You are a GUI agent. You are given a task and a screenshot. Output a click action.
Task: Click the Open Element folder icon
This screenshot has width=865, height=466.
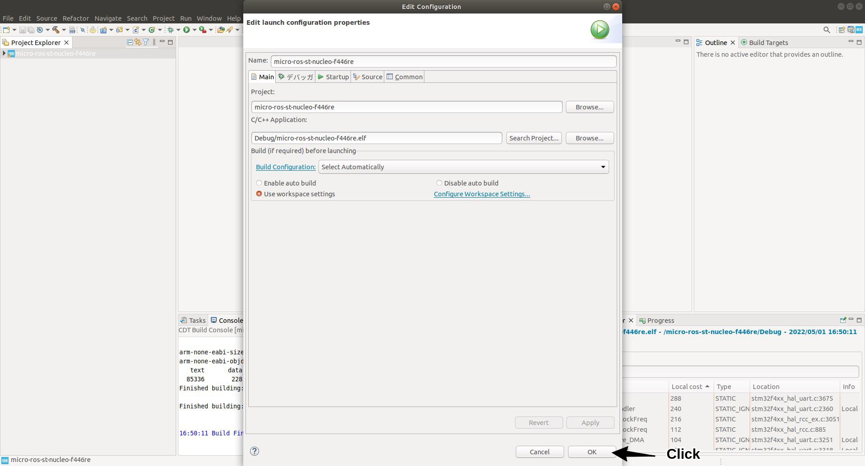(x=220, y=30)
